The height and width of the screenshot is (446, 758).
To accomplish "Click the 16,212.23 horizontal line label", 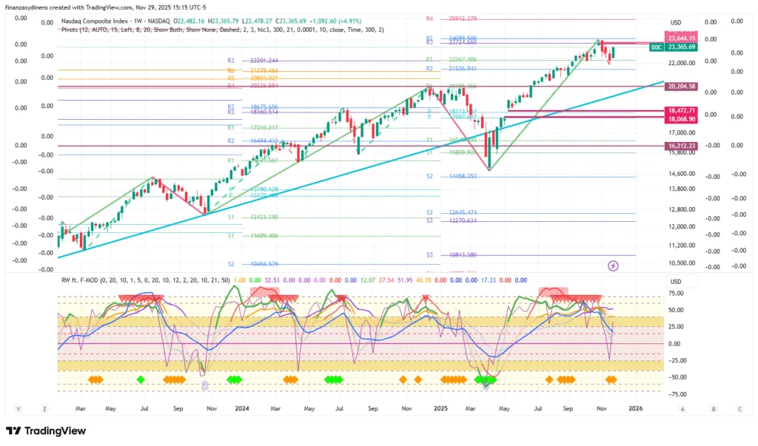I will (x=681, y=146).
